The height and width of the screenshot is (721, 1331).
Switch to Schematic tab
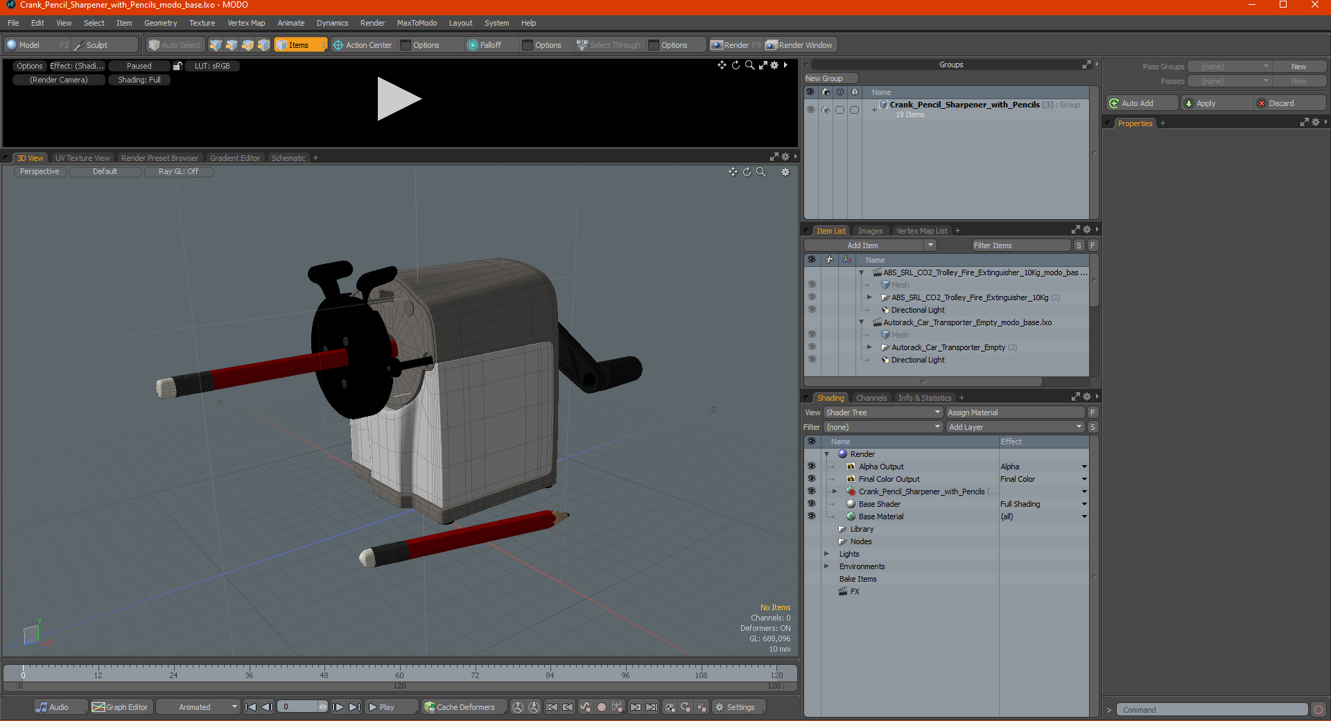(288, 158)
